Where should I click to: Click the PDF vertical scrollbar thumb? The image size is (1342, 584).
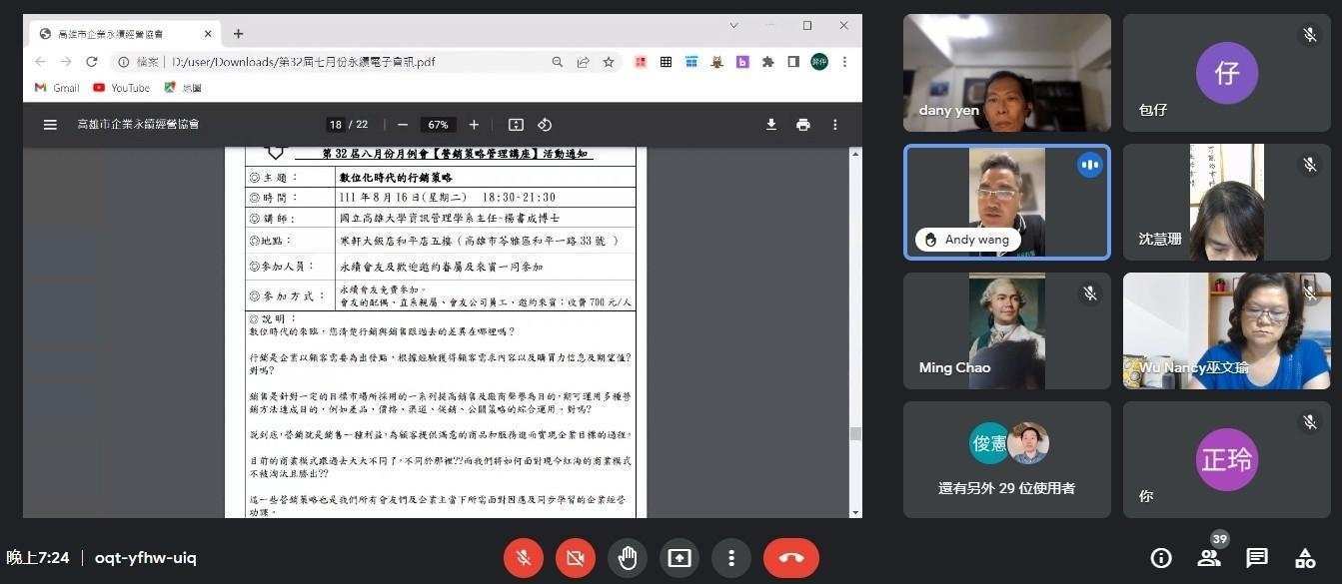tap(854, 433)
